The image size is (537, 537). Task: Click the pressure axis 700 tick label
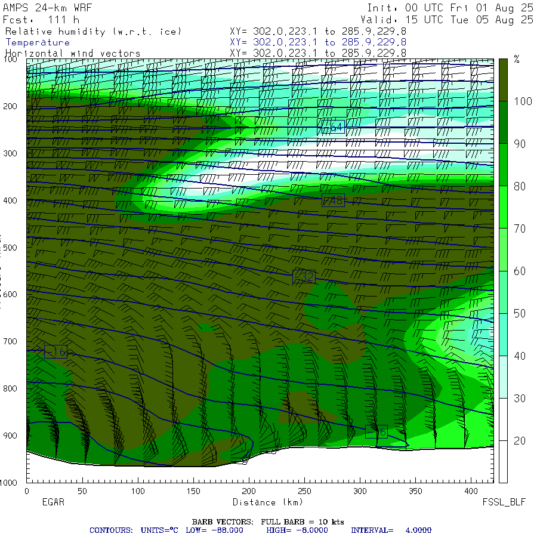10,341
